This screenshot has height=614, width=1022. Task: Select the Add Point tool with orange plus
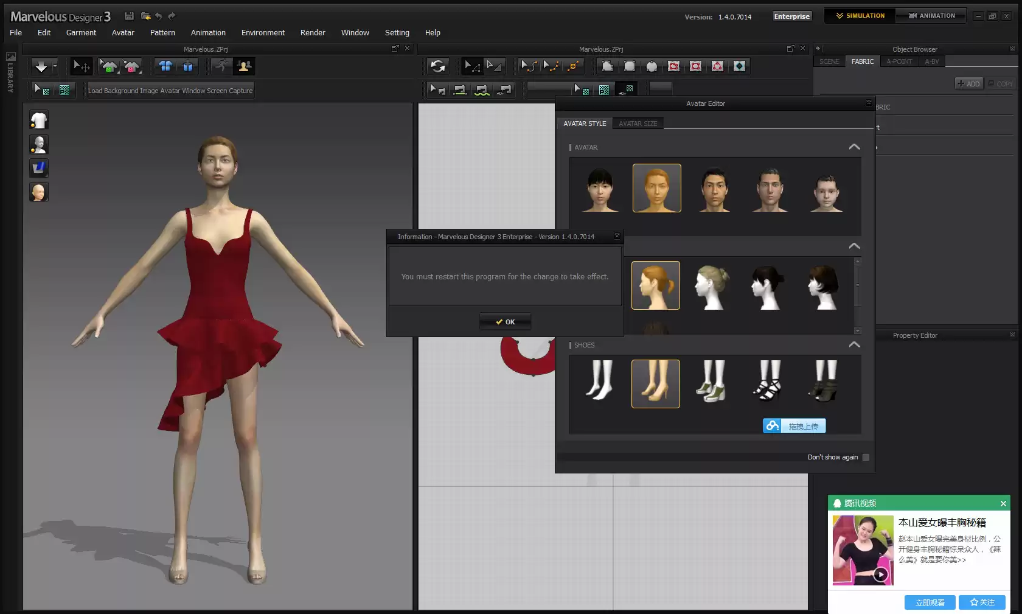[573, 66]
